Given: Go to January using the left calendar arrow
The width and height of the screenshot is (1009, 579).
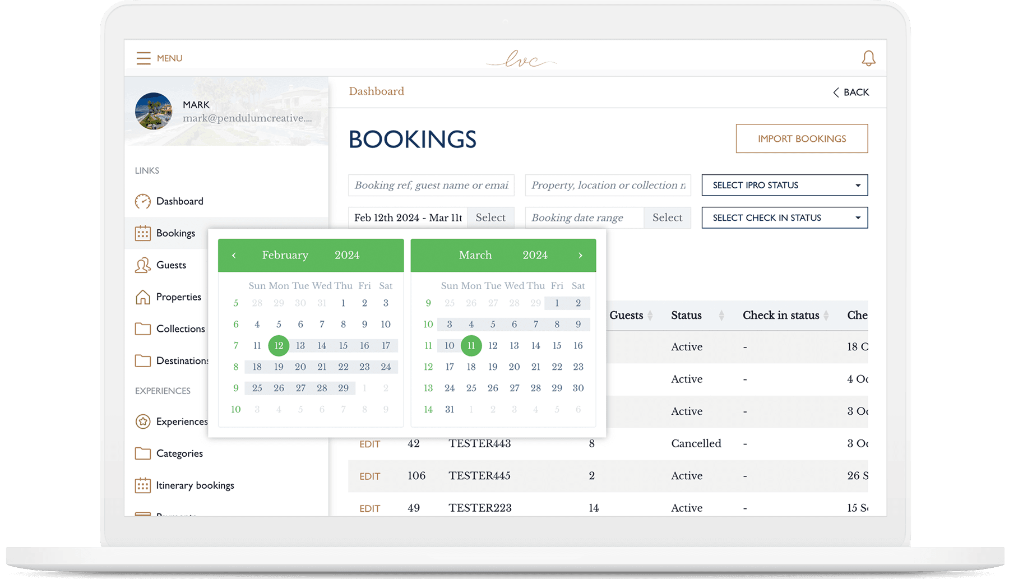Looking at the screenshot, I should (234, 255).
